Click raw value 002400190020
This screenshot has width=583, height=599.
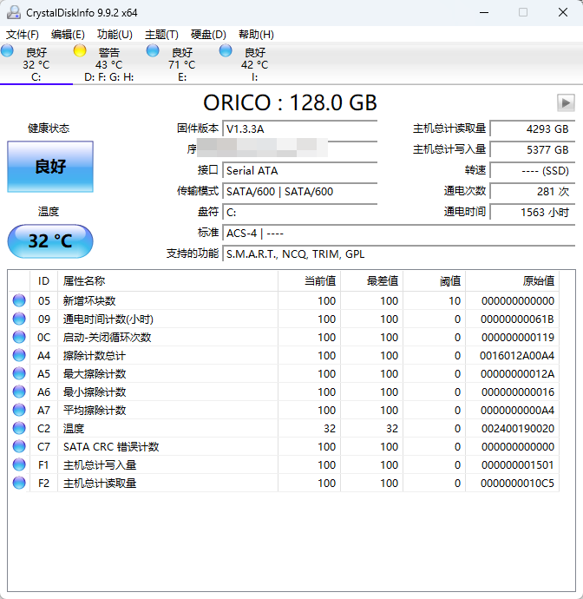coord(518,429)
